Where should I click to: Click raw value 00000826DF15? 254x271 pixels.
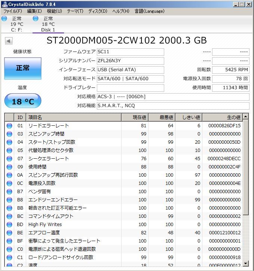[224, 126]
